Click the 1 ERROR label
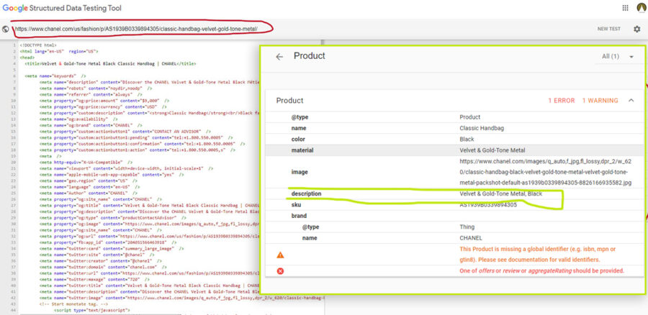The height and width of the screenshot is (315, 648). tap(561, 100)
